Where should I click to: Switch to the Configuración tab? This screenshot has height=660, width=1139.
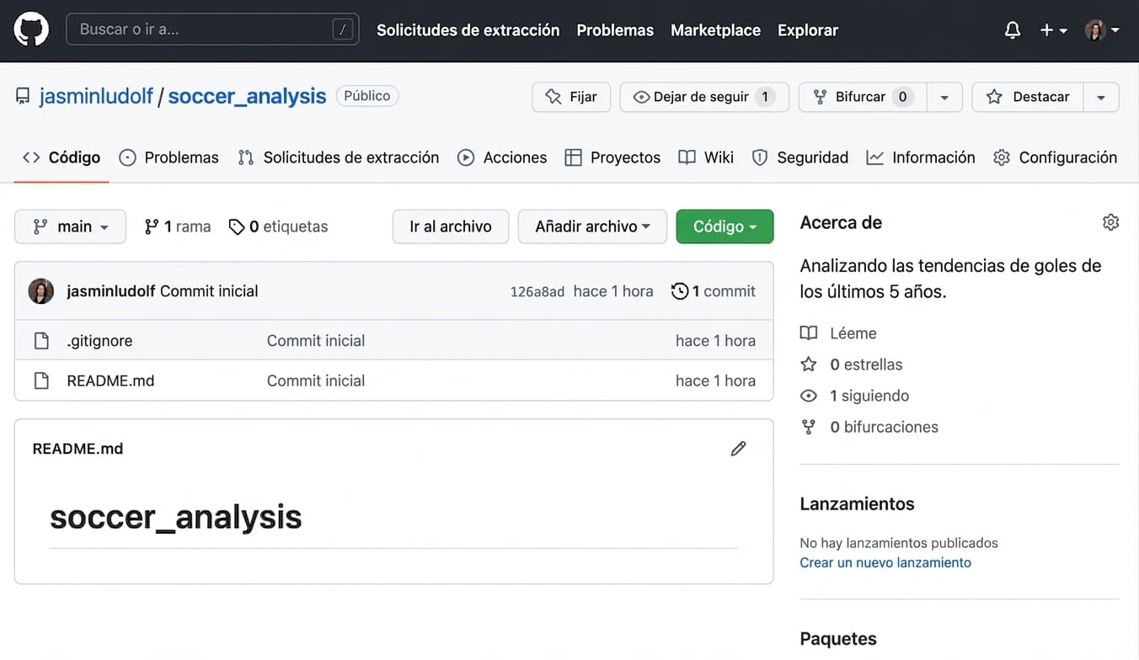pyautogui.click(x=1055, y=157)
